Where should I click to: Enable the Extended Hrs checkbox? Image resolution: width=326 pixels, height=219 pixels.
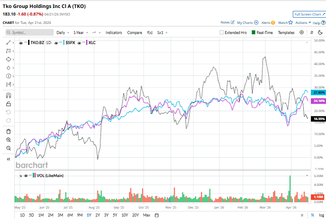pos(222,32)
